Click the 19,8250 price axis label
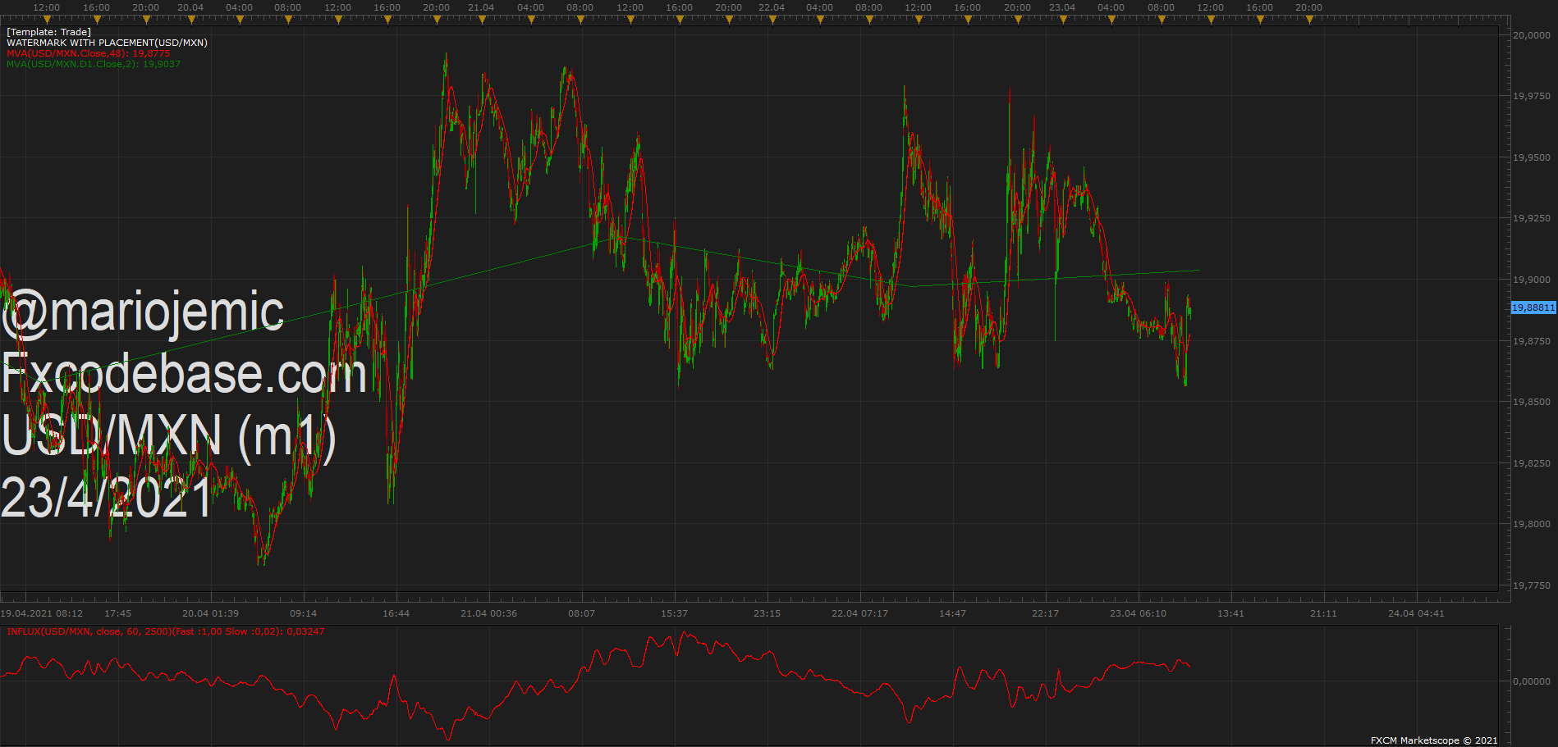This screenshot has height=747, width=1558. click(x=1532, y=463)
